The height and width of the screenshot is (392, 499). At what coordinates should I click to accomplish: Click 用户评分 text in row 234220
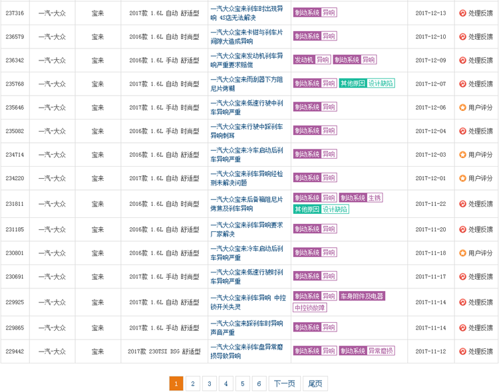pos(480,178)
